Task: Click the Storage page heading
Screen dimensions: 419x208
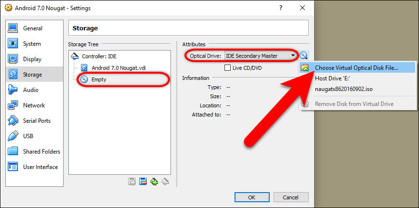Action: click(x=85, y=28)
